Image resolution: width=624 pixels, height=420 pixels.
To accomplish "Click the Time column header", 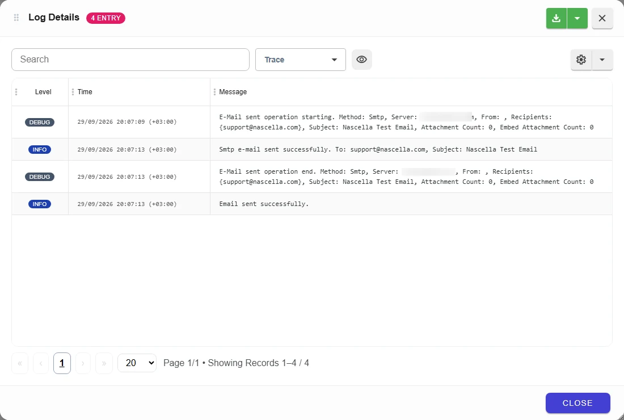I will (x=85, y=92).
